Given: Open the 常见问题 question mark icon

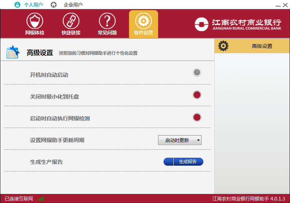Looking at the screenshot, I should click(107, 21).
